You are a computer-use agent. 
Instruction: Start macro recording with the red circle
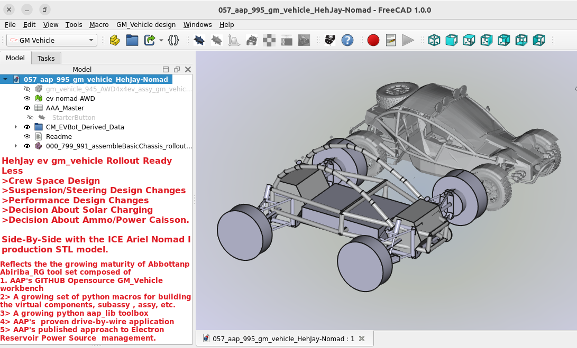point(373,40)
